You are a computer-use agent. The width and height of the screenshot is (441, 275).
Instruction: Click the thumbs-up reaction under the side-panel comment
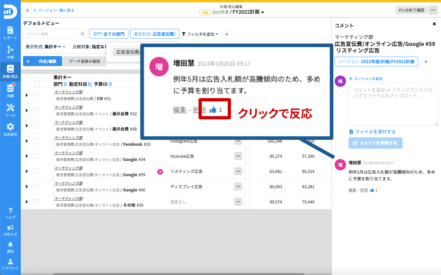pyautogui.click(x=372, y=190)
